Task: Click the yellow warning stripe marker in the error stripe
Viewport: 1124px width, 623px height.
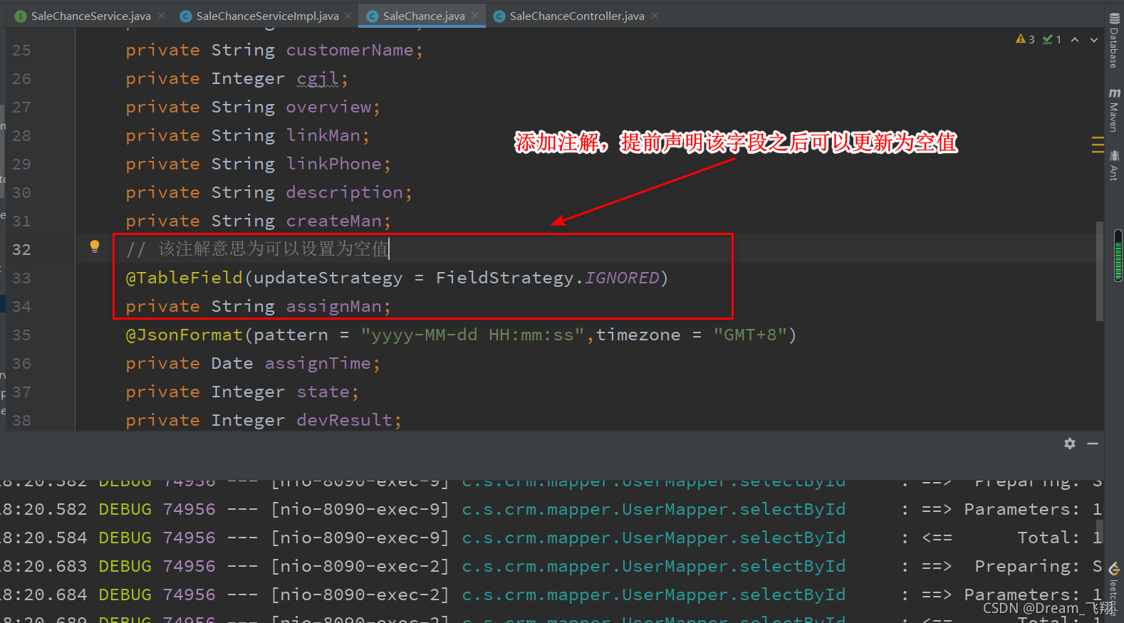Action: 1098,145
